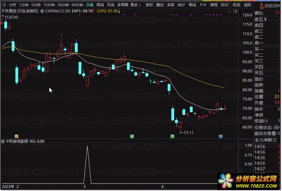Click the 2025年 label on time axis
The height and width of the screenshot is (191, 282).
pyautogui.click(x=8, y=186)
